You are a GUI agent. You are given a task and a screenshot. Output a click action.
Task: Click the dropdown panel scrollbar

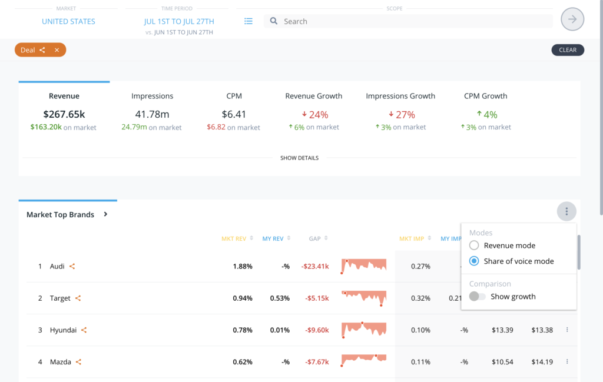coord(579,252)
